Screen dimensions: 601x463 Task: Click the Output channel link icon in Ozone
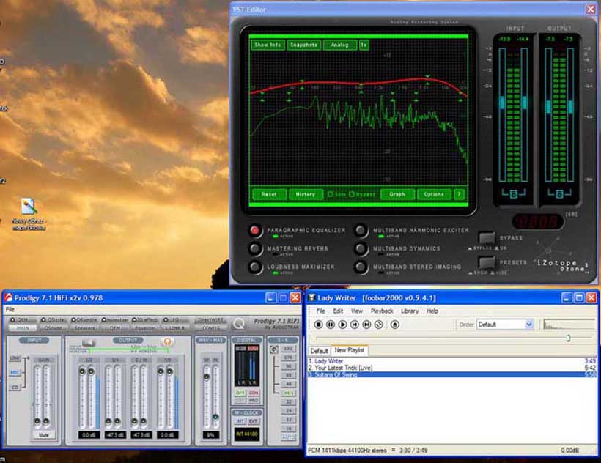pos(559,194)
